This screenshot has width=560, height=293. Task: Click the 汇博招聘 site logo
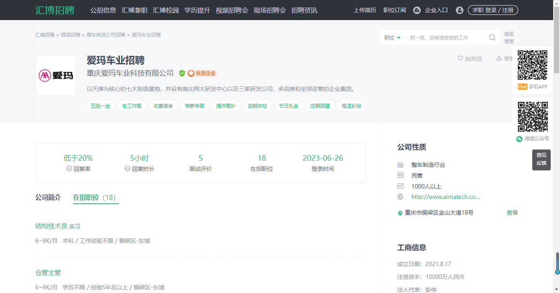tap(55, 10)
